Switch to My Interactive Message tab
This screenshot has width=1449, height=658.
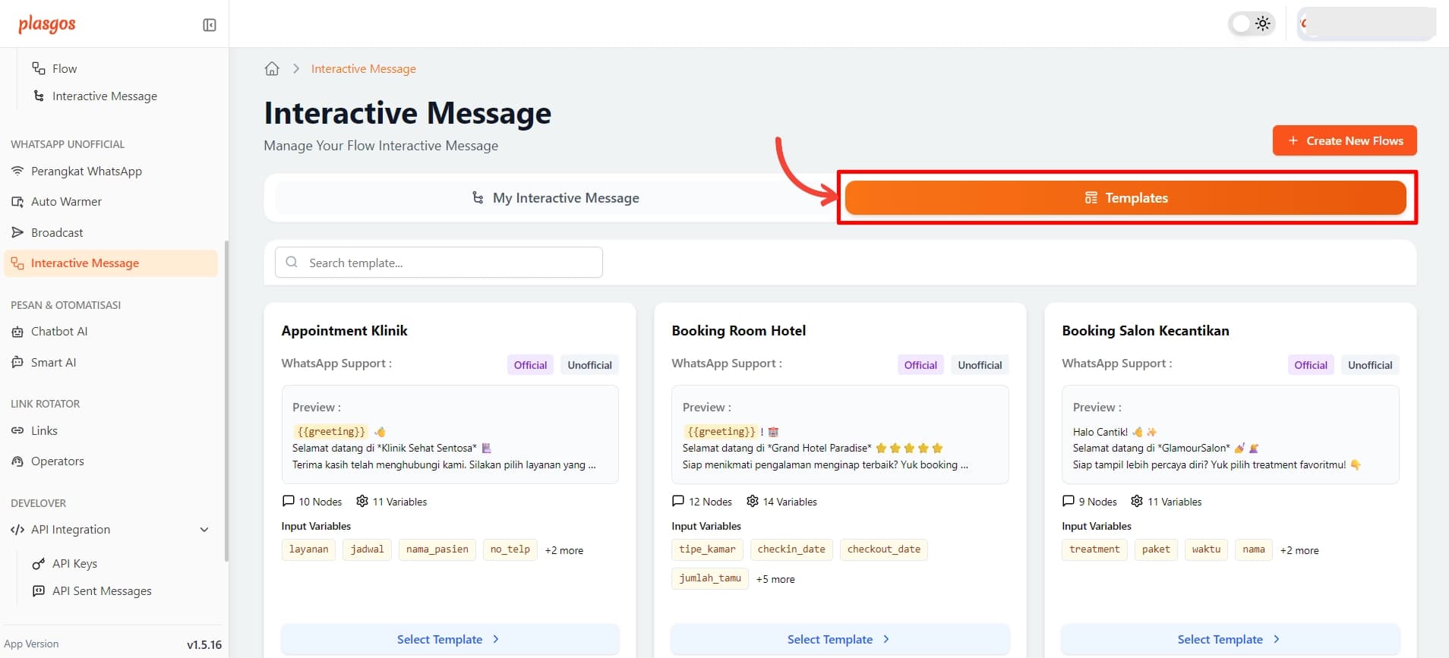(x=555, y=198)
